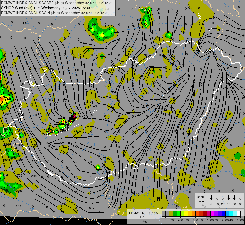Select the white CAPE legend swatch

(238, 214)
